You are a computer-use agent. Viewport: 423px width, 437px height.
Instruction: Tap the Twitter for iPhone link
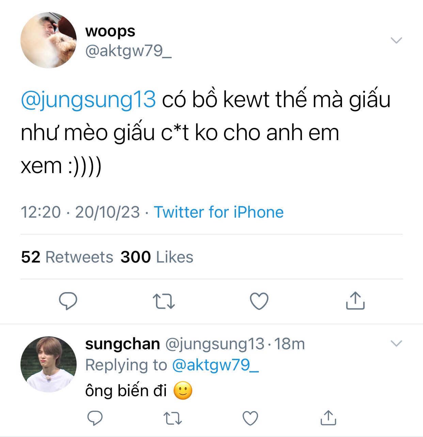219,212
